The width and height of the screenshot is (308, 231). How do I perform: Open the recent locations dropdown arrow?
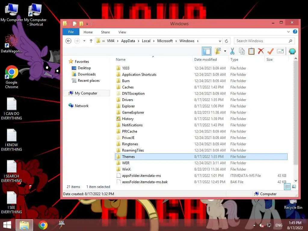click(84, 41)
